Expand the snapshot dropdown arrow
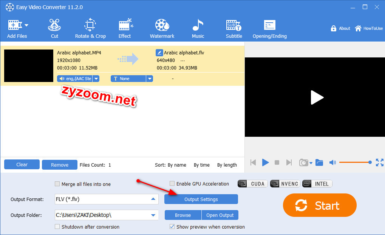385x235 pixels. (x=311, y=163)
